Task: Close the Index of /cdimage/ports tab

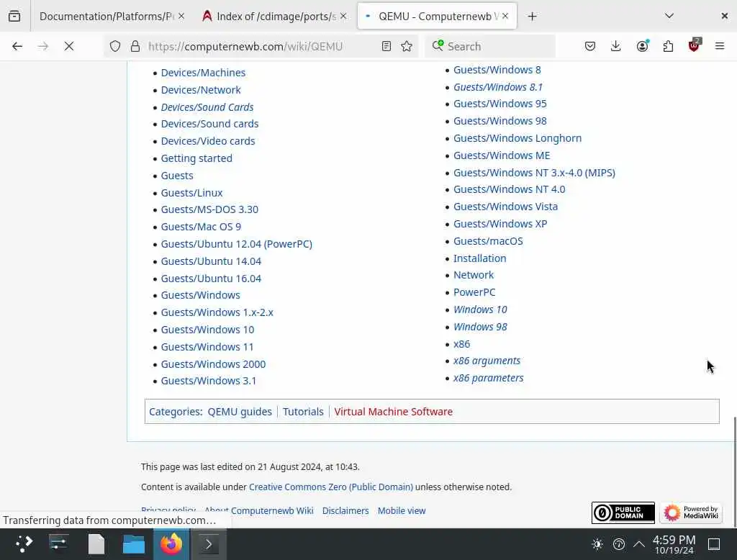Action: (x=343, y=16)
